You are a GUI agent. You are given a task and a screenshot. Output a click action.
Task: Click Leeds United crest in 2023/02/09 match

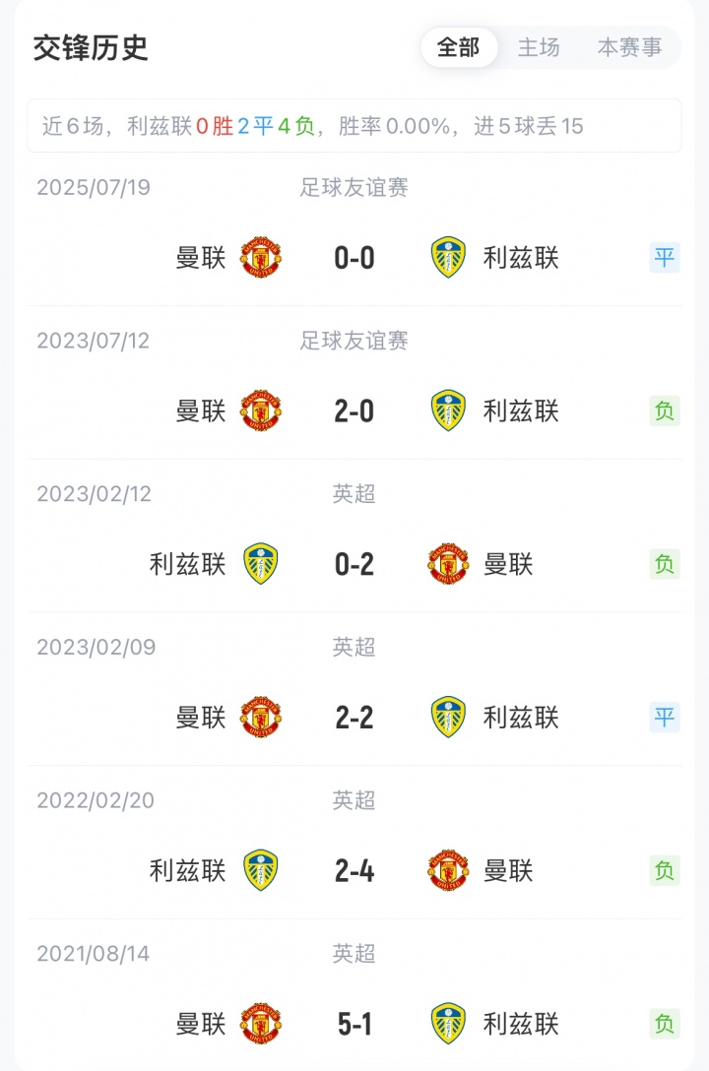448,718
